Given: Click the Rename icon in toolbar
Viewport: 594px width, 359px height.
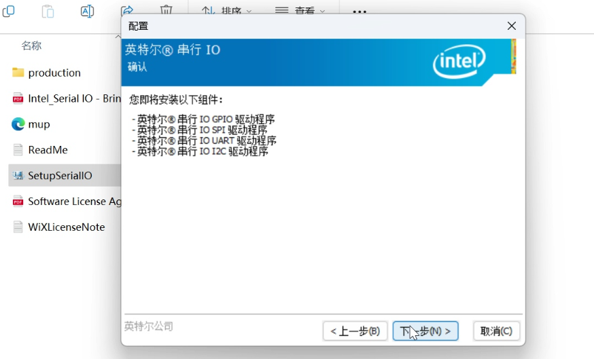Looking at the screenshot, I should pos(87,10).
